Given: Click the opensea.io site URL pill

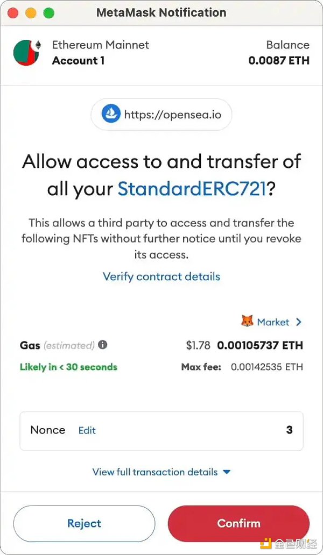Looking at the screenshot, I should point(161,114).
